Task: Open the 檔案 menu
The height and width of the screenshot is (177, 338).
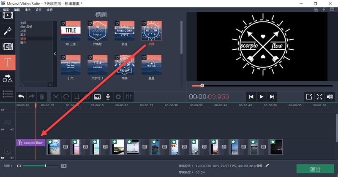Action: click(5, 9)
